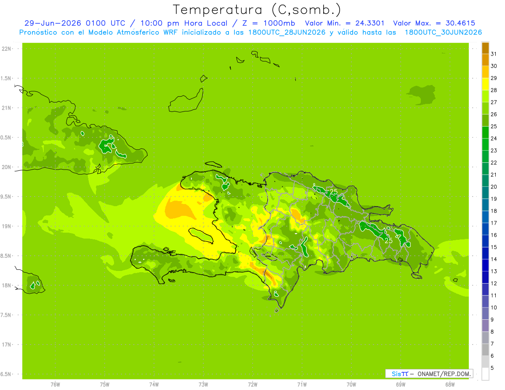Viewport: 505px width, 390px height.
Task: Click legend value 28
Action: point(494,90)
